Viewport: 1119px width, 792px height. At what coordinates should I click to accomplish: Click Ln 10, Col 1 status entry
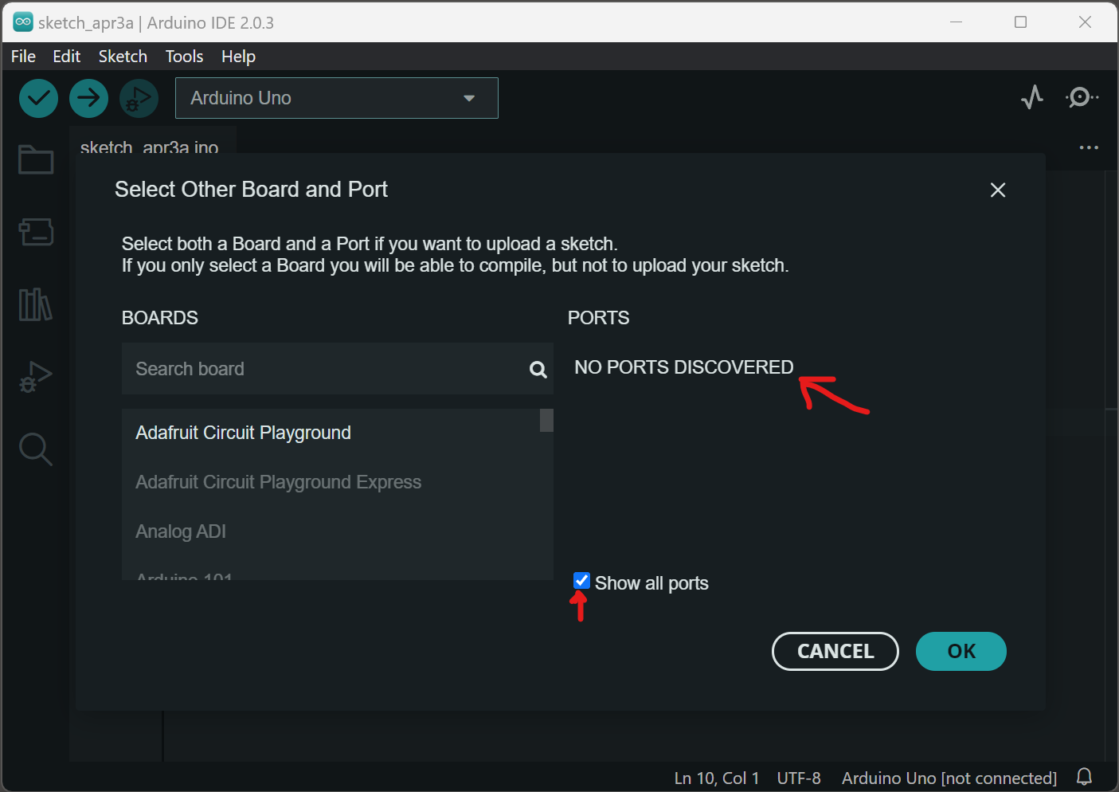point(717,778)
